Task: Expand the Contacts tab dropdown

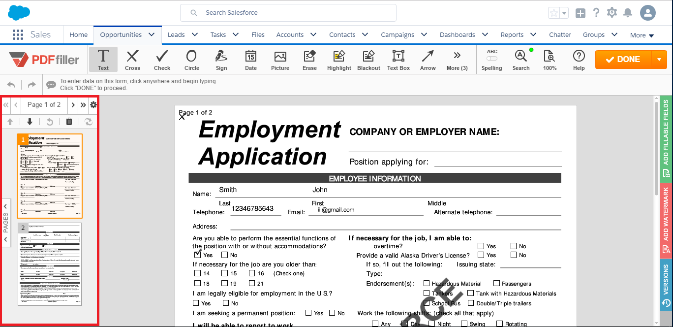Action: tap(365, 34)
